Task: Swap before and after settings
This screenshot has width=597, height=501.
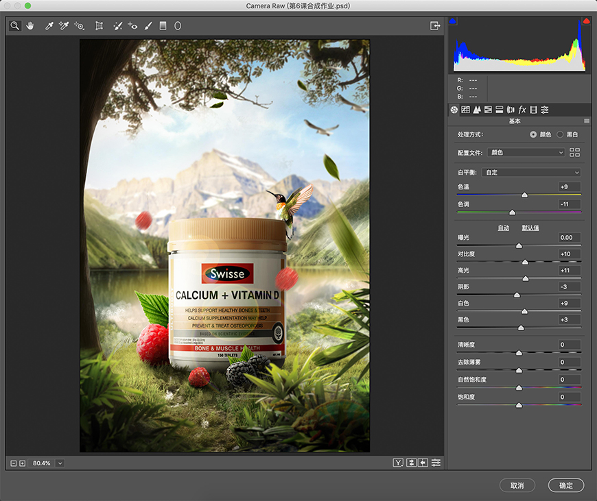Action: click(411, 463)
